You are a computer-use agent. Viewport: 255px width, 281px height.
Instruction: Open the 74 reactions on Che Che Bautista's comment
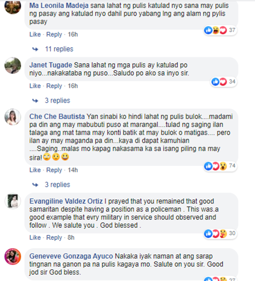click(x=220, y=166)
